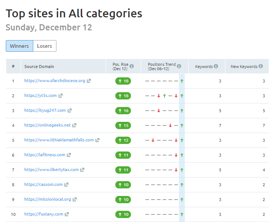Click the rise badge 15 for onlinegeeks.net
277x222 pixels.
pos(123,125)
